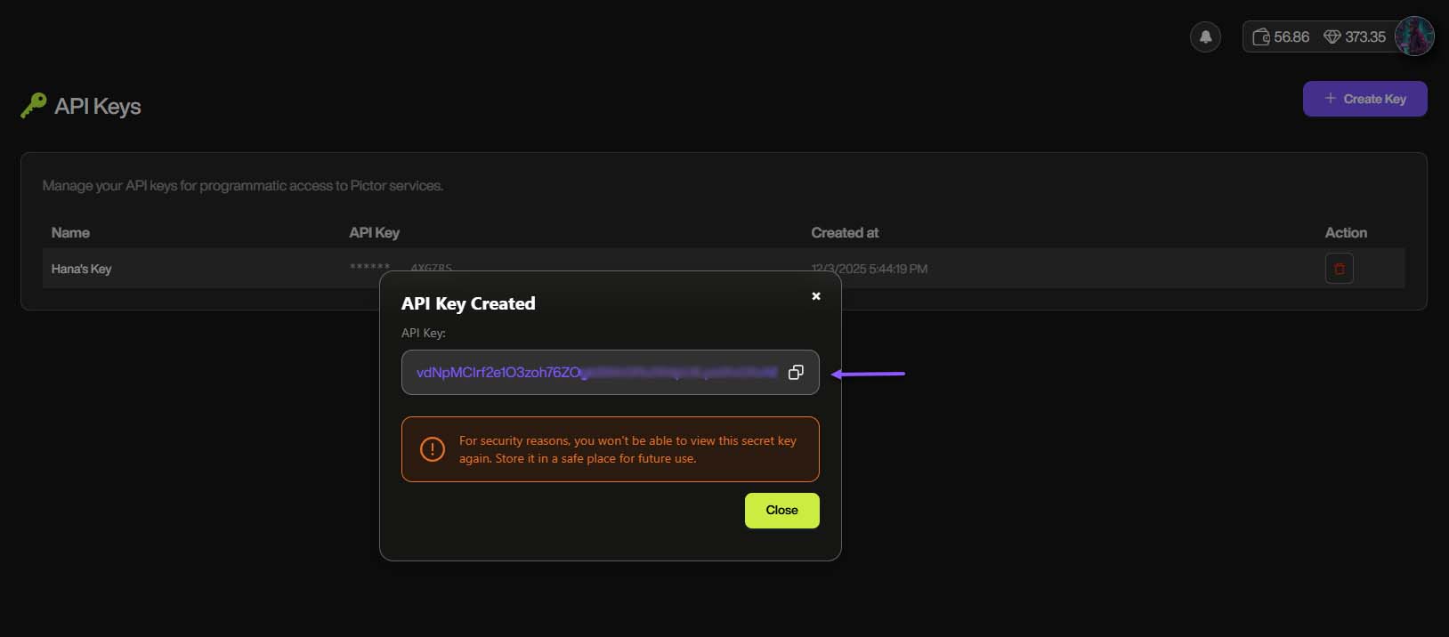
Task: Click the green key icon beside API Keys
Action: coord(34,106)
